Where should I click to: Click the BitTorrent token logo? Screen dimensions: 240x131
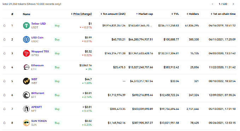[26, 95]
